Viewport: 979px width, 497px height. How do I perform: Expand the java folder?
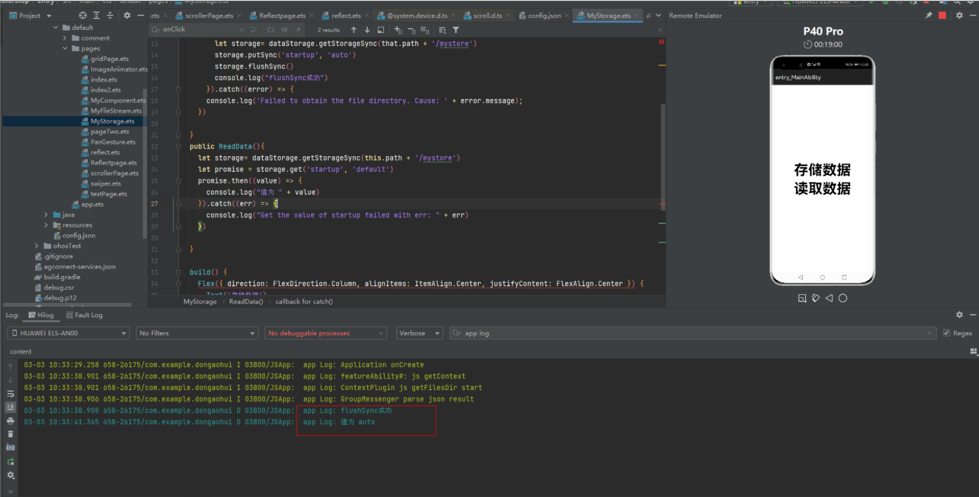(x=46, y=215)
